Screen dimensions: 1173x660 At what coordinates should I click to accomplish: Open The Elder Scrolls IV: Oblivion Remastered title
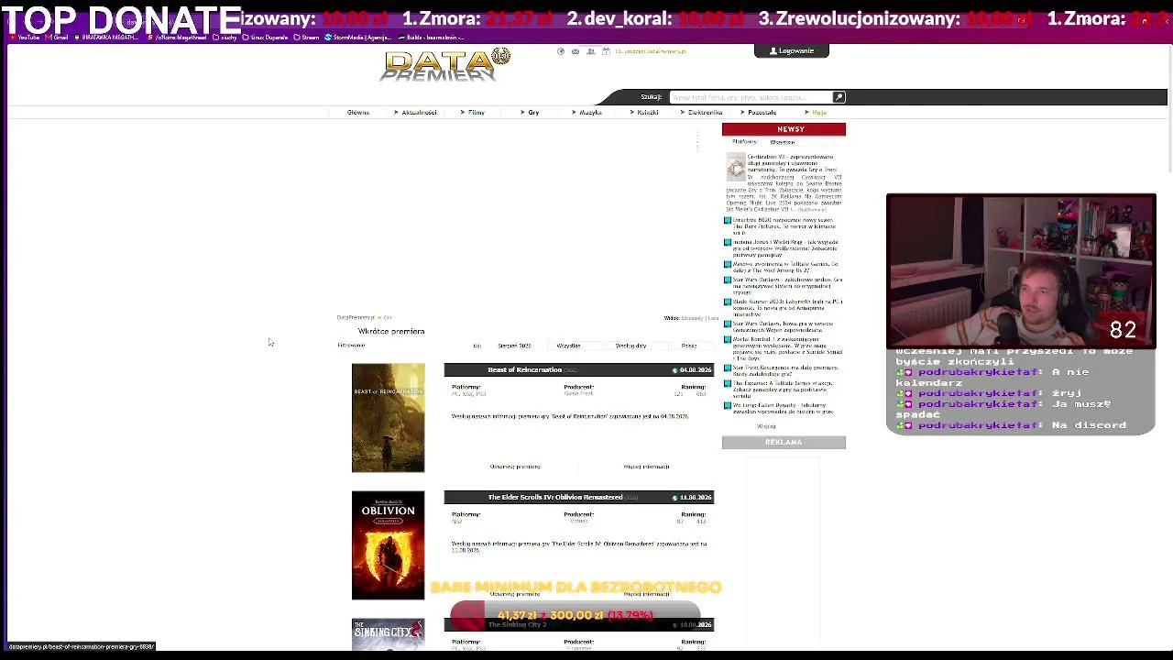[x=555, y=497]
